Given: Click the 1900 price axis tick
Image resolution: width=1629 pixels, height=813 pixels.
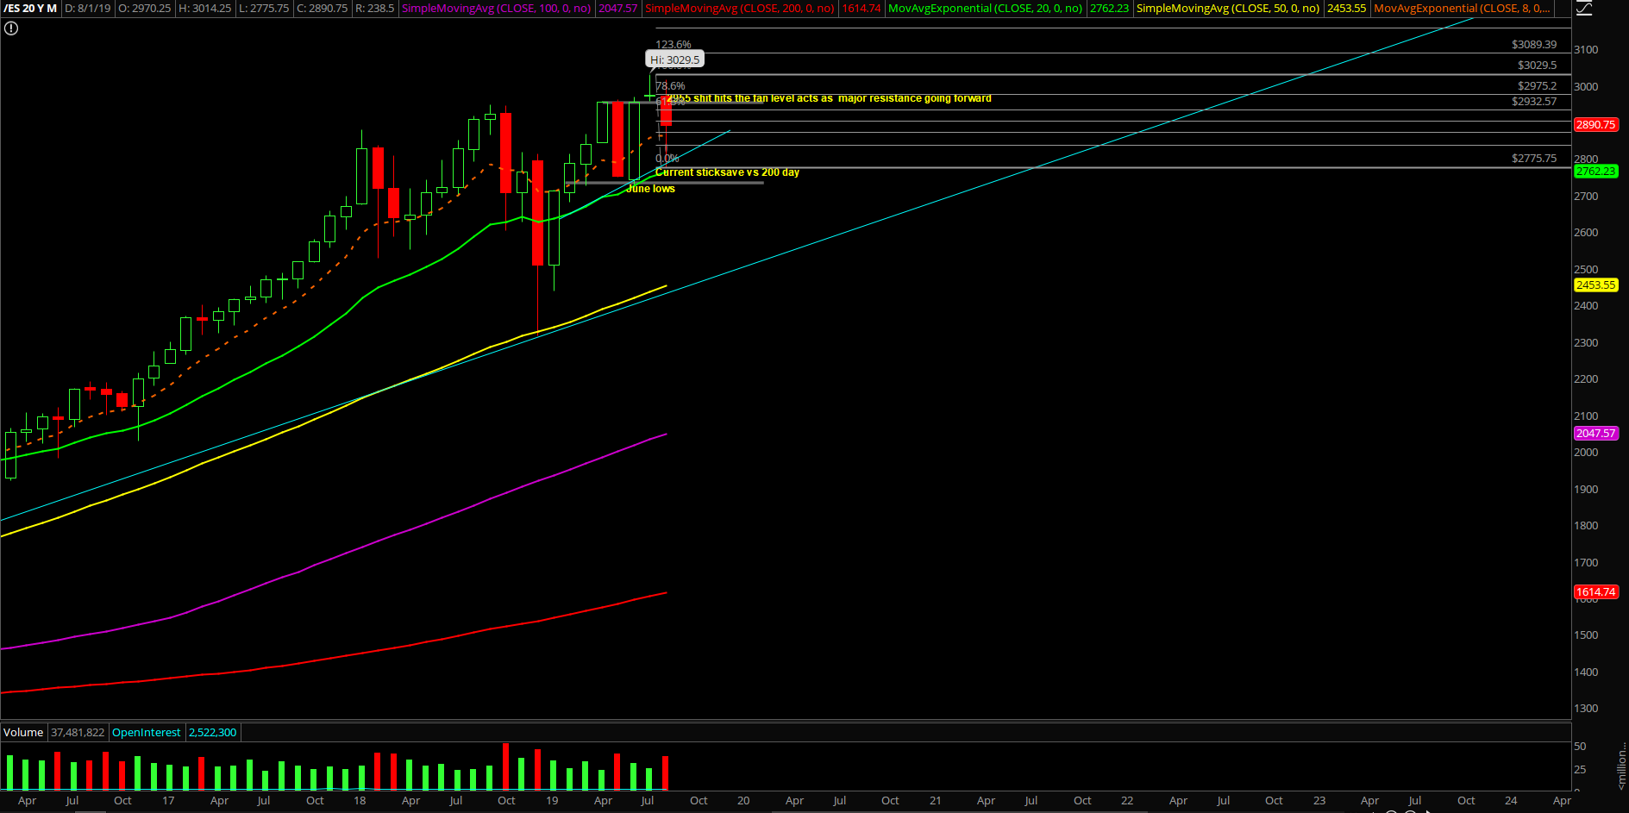Looking at the screenshot, I should 1586,489.
